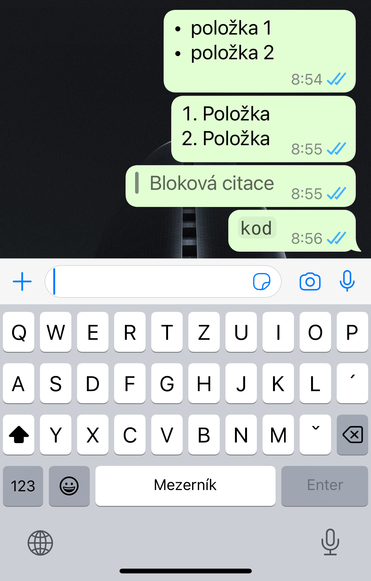371x581 pixels.
Task: Switch keyboard language with globe icon
Action: [x=40, y=543]
